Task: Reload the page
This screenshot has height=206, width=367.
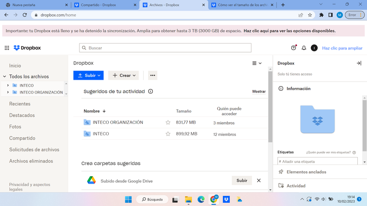Action: coord(25,15)
